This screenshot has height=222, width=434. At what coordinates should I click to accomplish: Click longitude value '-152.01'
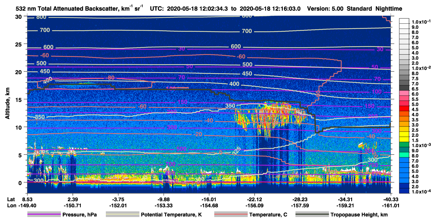pyautogui.click(x=118, y=205)
